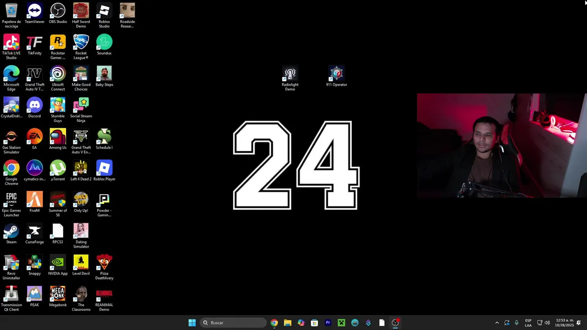Select the OBS Studio desktop shortcut
Image resolution: width=587 pixels, height=330 pixels.
coord(58,13)
